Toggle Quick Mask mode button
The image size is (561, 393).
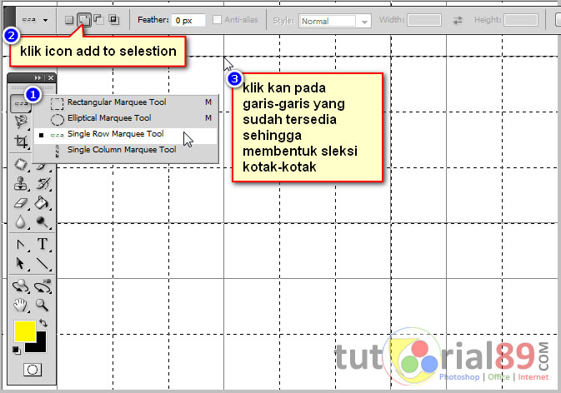[x=33, y=369]
